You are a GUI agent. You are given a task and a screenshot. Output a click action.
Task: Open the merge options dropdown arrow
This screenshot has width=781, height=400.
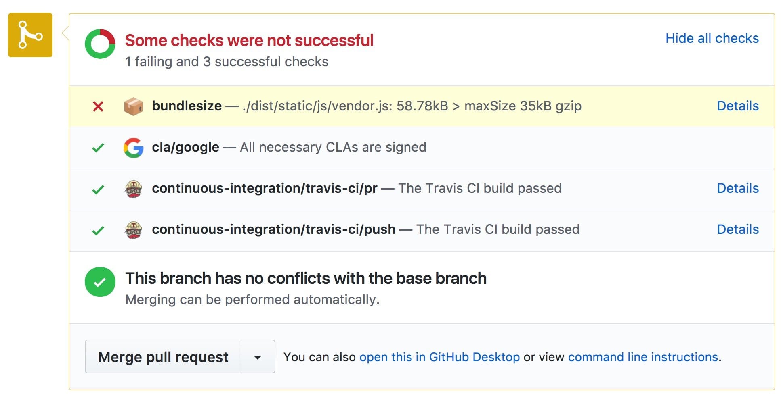click(x=258, y=357)
